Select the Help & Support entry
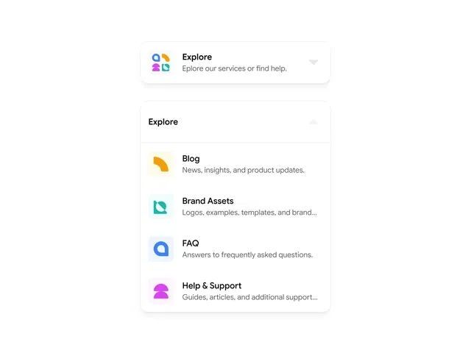This screenshot has width=471, height=353. point(235,291)
